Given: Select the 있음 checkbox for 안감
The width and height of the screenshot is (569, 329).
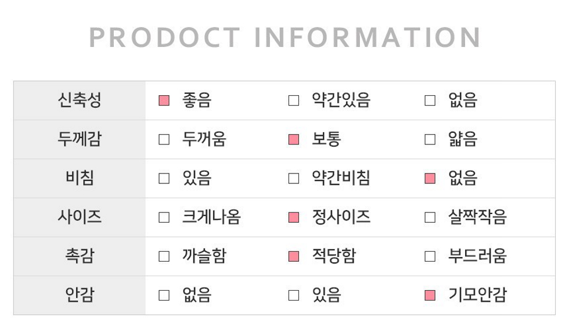Looking at the screenshot, I should [294, 295].
